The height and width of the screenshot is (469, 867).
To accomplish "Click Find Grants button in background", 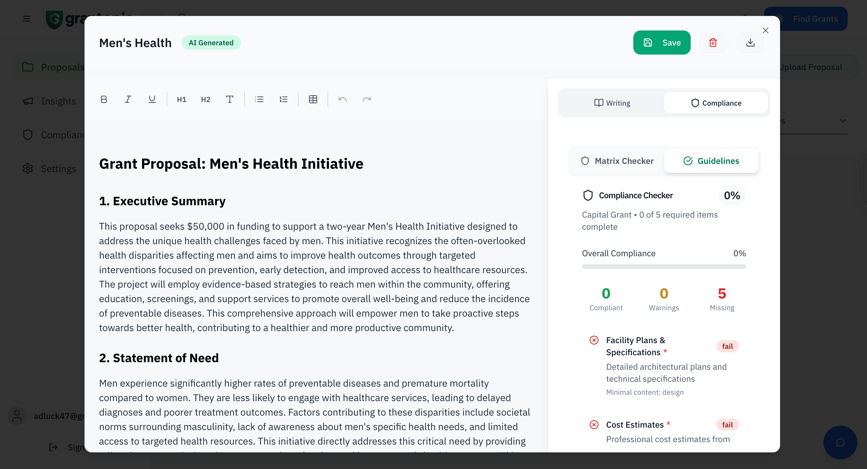I will [x=806, y=19].
